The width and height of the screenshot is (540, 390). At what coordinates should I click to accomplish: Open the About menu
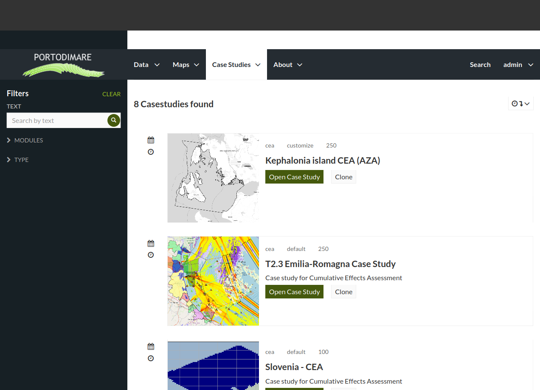[288, 64]
